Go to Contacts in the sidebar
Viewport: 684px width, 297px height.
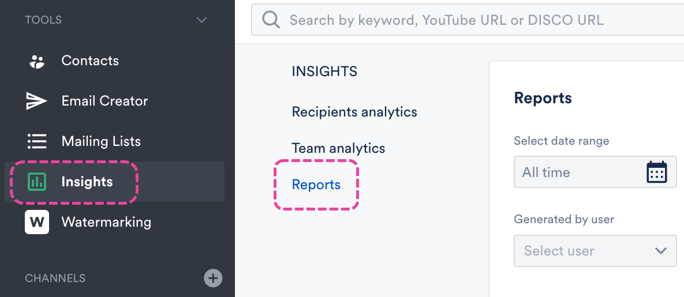tap(90, 61)
